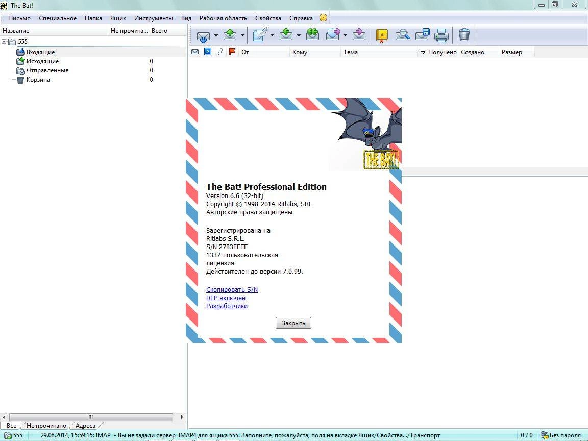588x441 pixels.
Task: Click the Название column header
Action: [54, 31]
